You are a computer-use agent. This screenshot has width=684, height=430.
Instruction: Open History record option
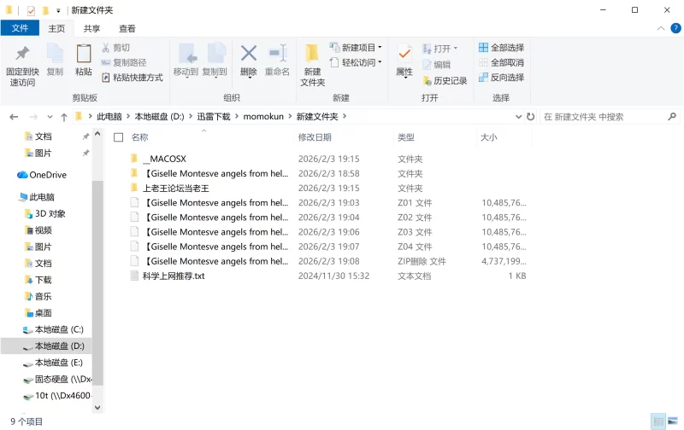tap(445, 80)
